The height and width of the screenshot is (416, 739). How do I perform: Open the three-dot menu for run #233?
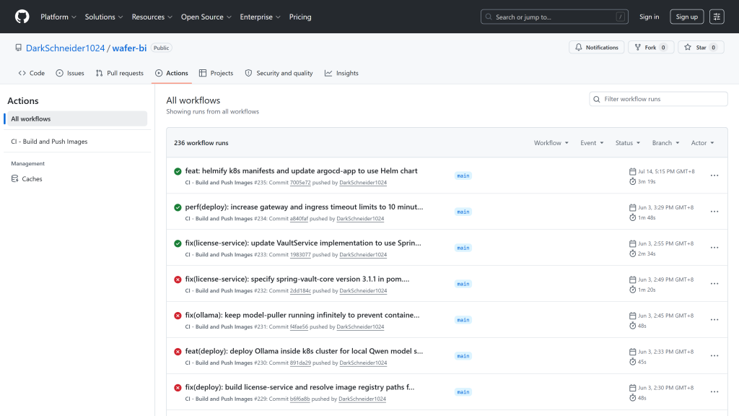(x=714, y=248)
